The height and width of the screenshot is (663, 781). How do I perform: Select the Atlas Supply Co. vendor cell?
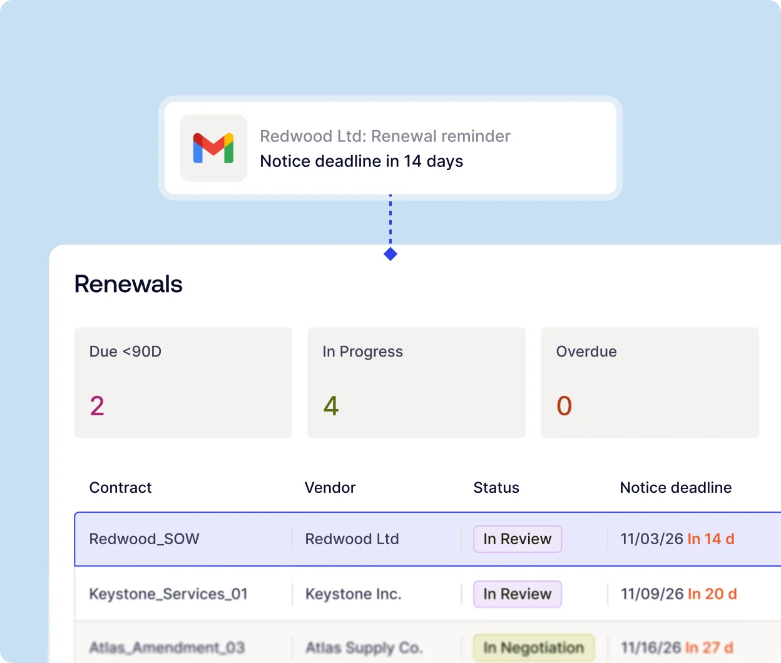click(364, 648)
